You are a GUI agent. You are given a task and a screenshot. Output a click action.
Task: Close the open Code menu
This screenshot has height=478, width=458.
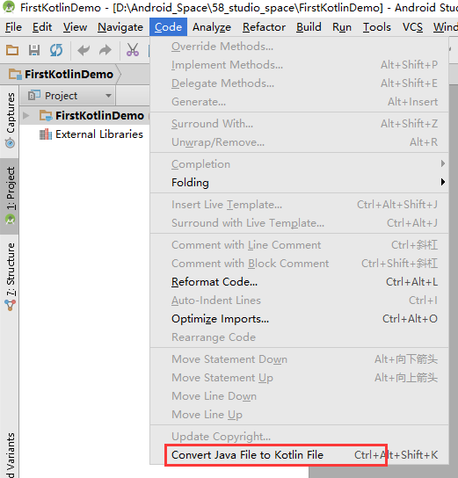coord(168,27)
